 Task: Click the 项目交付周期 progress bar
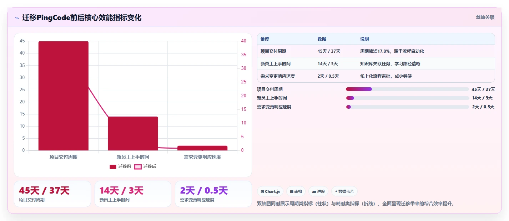click(x=408, y=89)
